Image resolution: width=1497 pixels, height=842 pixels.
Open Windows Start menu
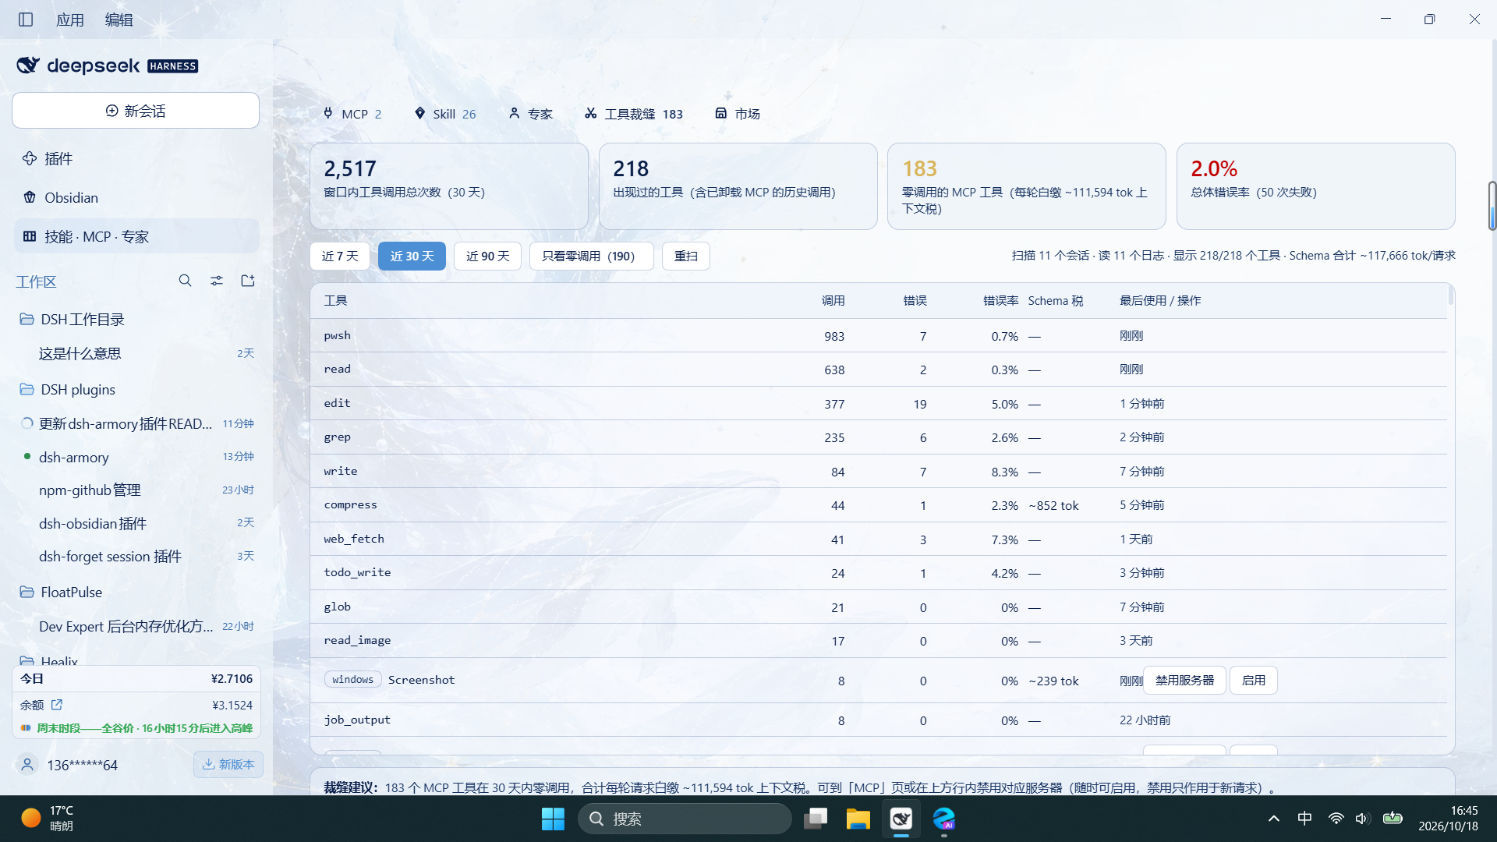(553, 819)
